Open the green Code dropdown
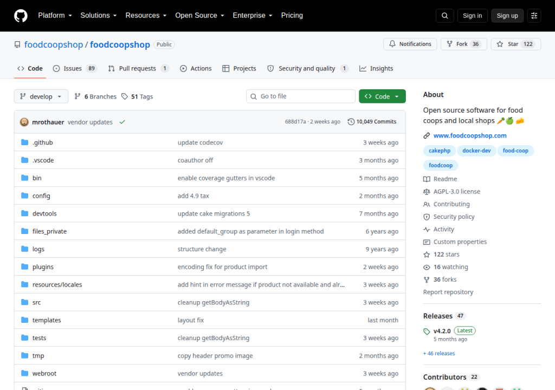The height and width of the screenshot is (390, 555). [x=382, y=96]
